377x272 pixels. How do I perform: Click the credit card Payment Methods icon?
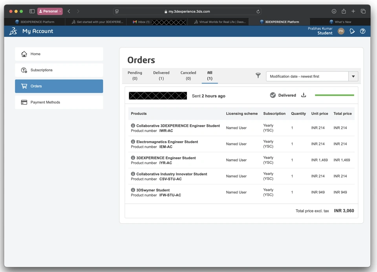click(24, 102)
